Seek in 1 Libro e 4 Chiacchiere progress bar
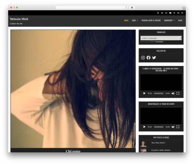This screenshot has width=194, height=164. tap(159, 93)
